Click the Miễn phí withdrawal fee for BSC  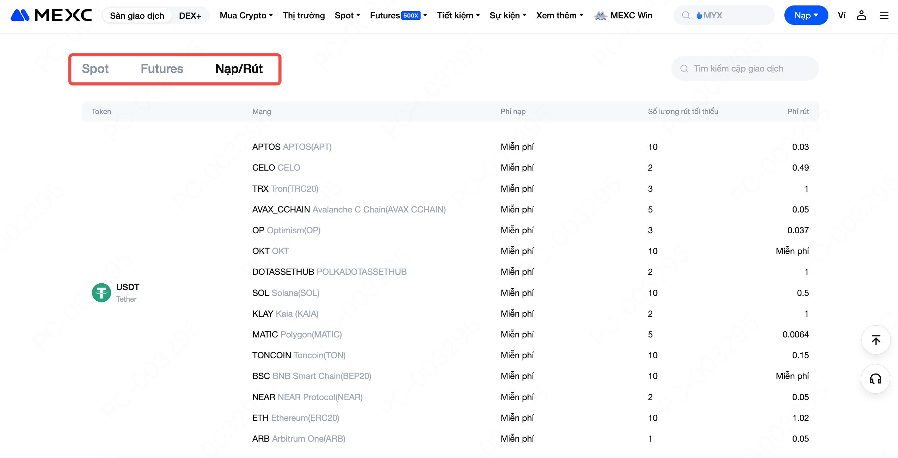pyautogui.click(x=792, y=376)
